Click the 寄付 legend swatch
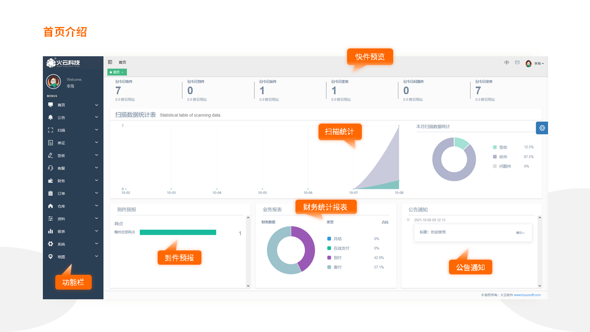 point(329,267)
